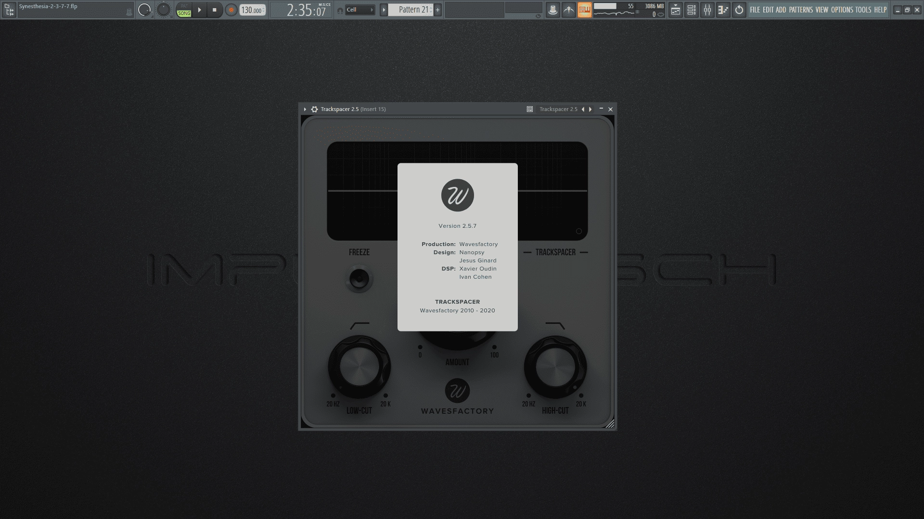Click the plugin resize grip corner
Screen dimensions: 924x519
610,423
